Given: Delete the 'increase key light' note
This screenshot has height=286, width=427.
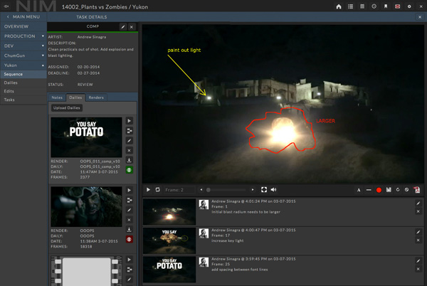Looking at the screenshot, I should [x=418, y=240].
